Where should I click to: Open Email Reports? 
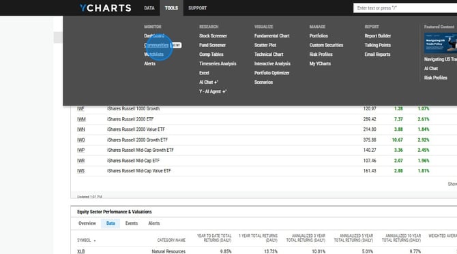377,54
